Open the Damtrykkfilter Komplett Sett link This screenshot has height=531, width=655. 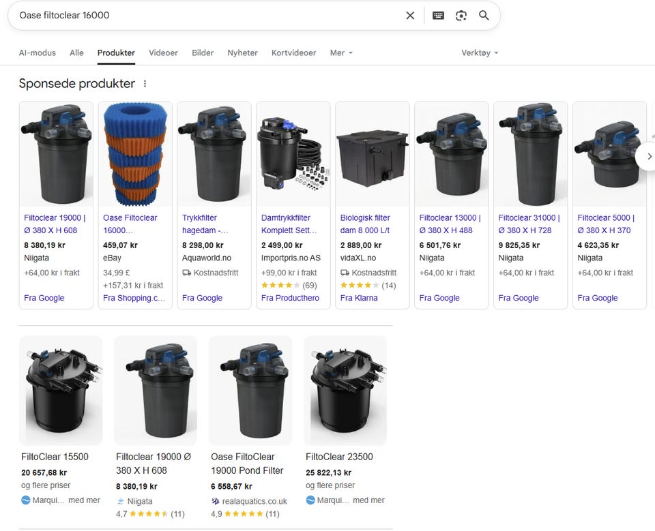[x=289, y=224]
